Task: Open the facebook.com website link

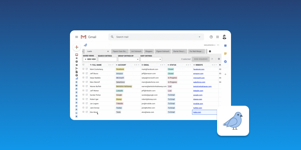Action: point(199,69)
